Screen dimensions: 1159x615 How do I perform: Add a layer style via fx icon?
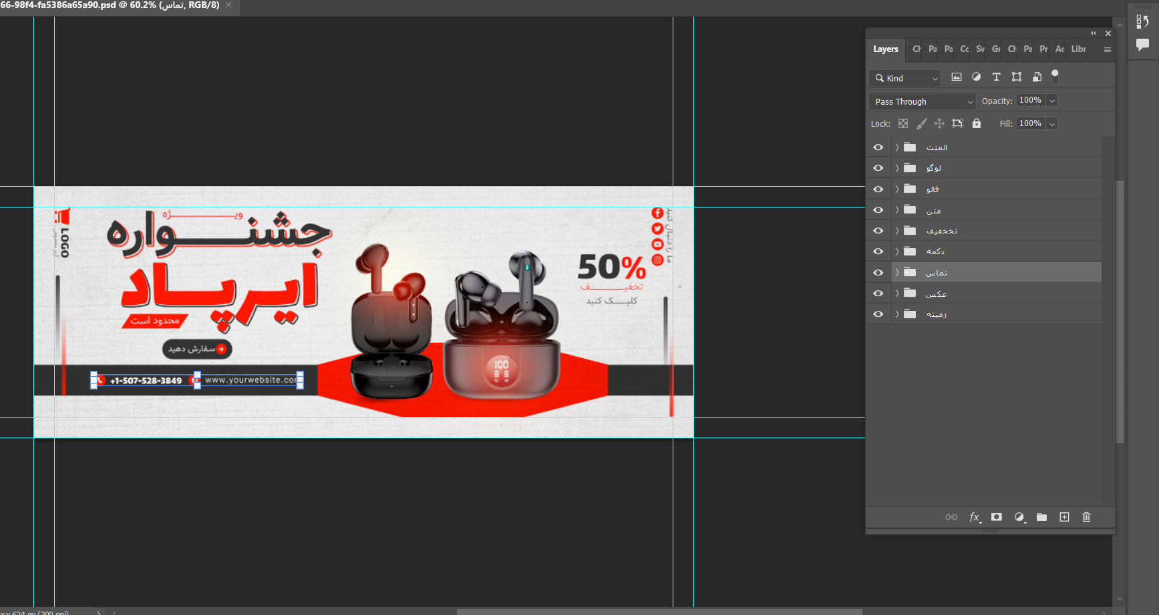click(974, 517)
